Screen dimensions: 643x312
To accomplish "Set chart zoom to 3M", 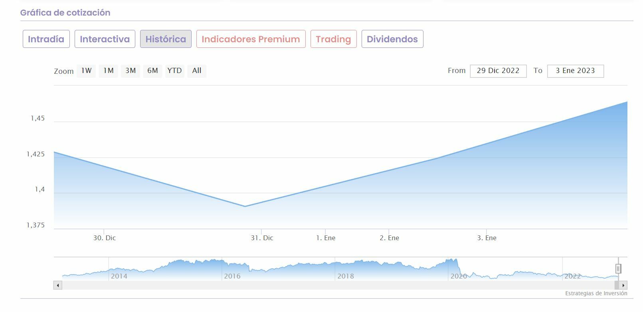I will [131, 71].
